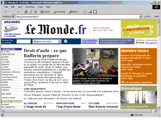Click the page icon in the address bar
Screen dimensions: 161x121
point(14,17)
